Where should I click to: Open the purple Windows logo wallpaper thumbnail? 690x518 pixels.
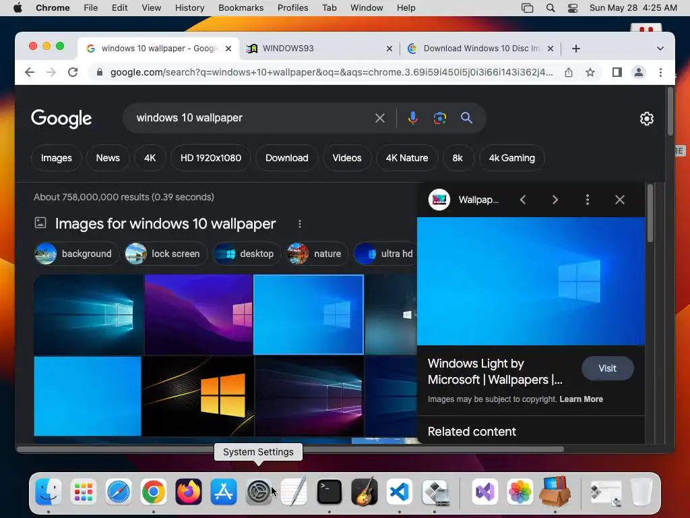tap(199, 314)
